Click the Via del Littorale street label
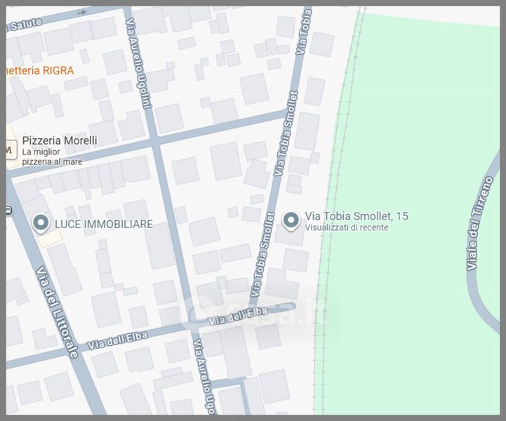 tap(57, 312)
